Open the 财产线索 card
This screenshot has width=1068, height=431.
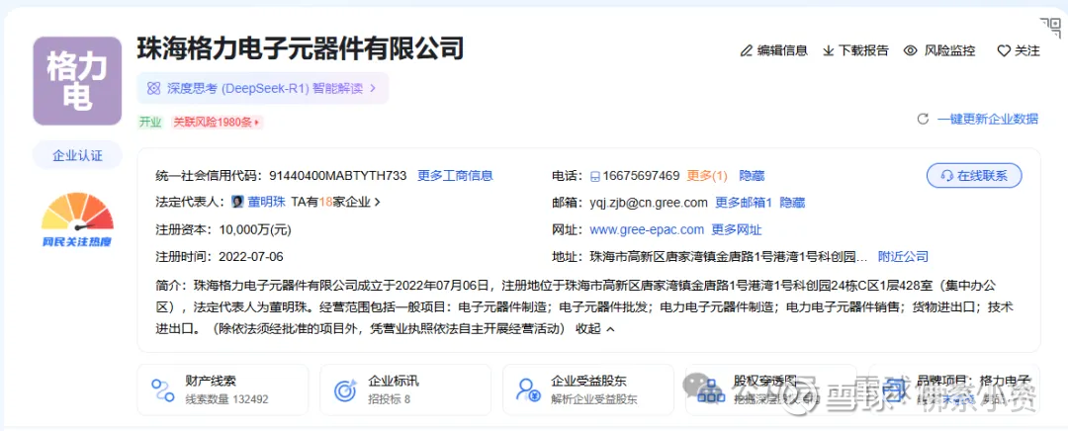coord(222,390)
